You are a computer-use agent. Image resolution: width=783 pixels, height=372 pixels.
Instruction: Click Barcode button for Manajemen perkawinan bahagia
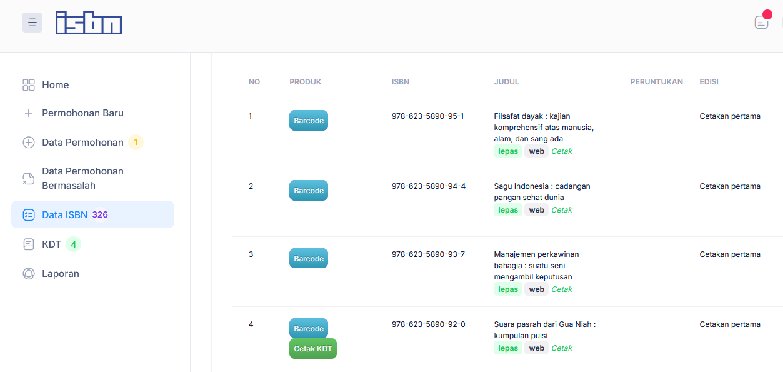309,259
